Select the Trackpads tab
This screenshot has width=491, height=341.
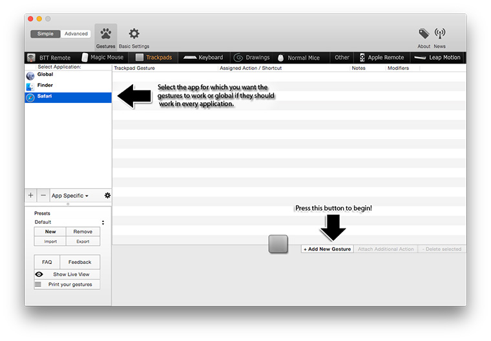pyautogui.click(x=154, y=58)
